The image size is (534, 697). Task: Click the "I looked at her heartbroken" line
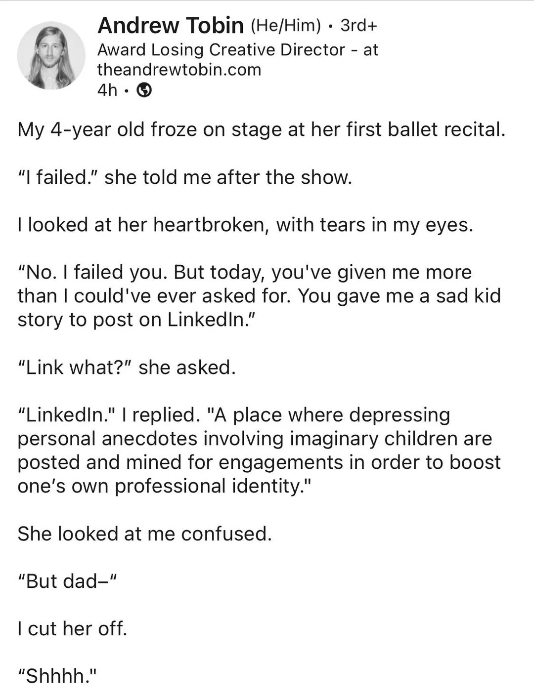[245, 225]
